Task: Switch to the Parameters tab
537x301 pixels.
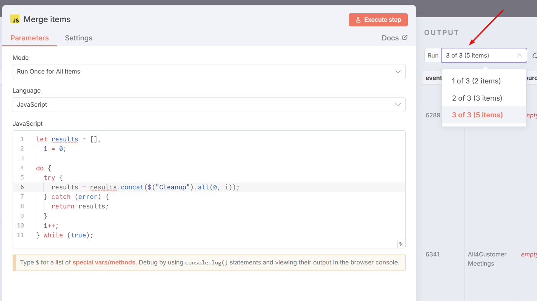Action: [29, 38]
